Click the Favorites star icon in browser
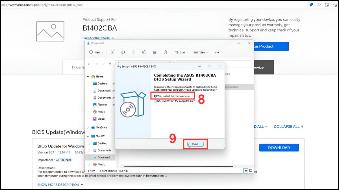 [335, 5]
